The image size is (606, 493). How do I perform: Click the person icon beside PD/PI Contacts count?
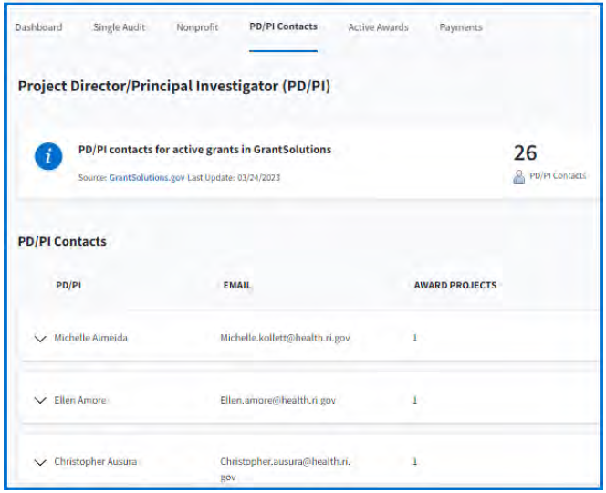pos(518,176)
